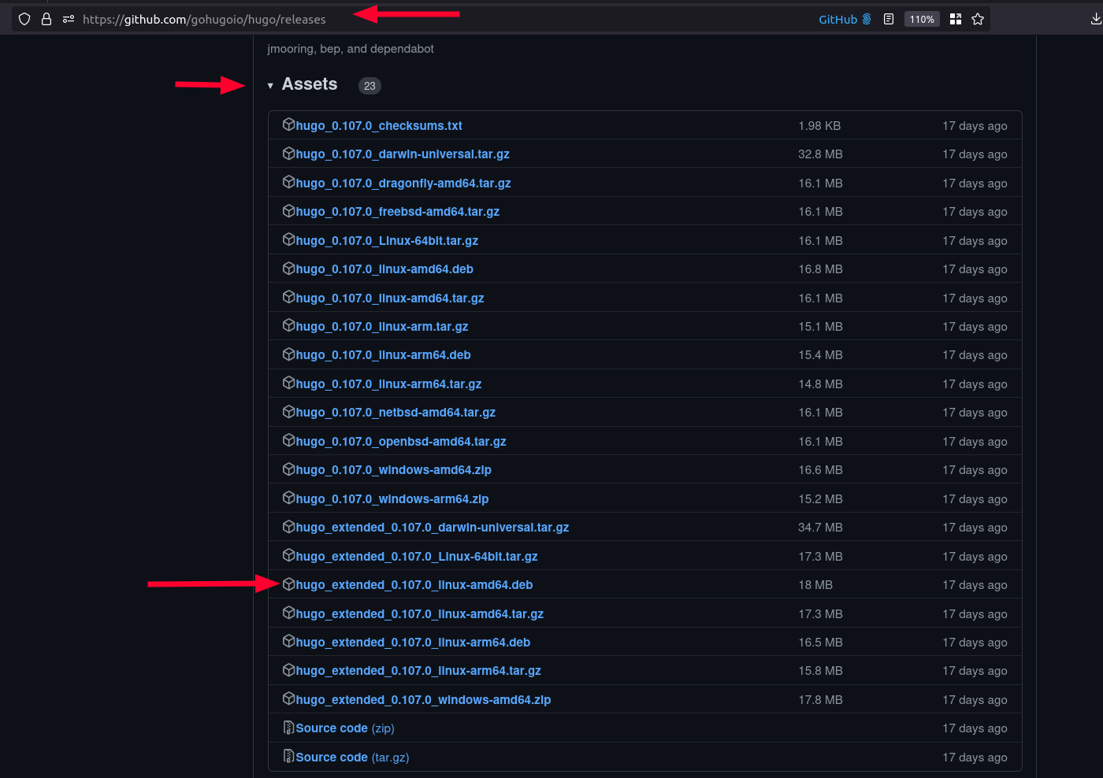Click the 110% zoom level indicator
Screen dimensions: 1103x778
coord(922,19)
